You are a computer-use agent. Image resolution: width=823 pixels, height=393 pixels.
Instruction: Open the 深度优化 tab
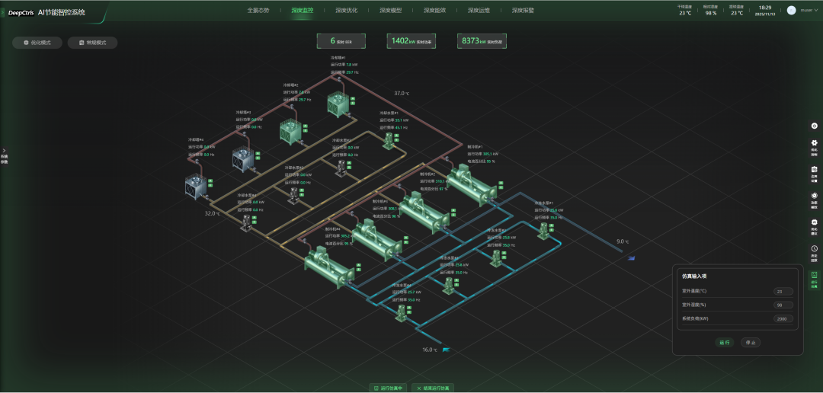point(346,11)
